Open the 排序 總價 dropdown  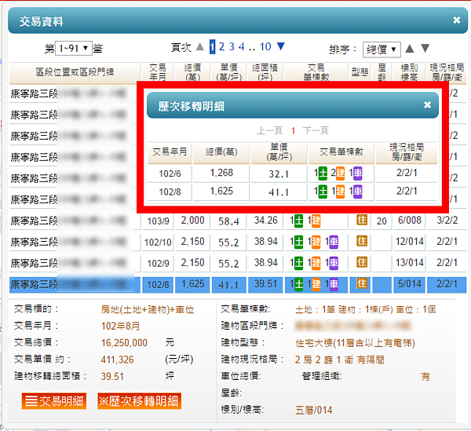pos(382,49)
